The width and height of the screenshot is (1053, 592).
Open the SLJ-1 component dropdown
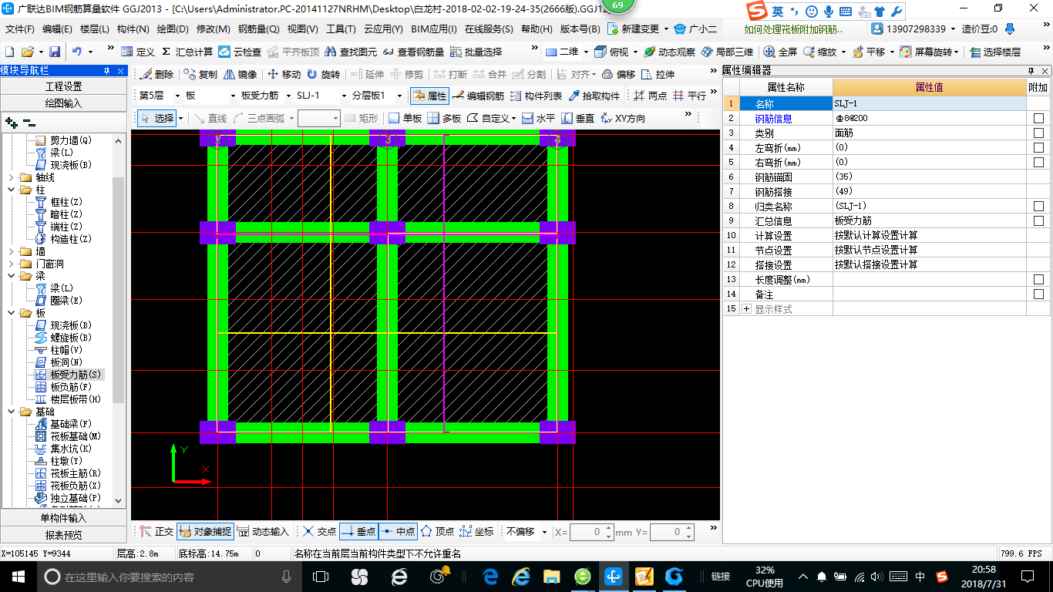pos(344,96)
